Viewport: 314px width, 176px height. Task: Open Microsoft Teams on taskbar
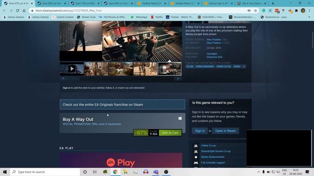coord(156,172)
